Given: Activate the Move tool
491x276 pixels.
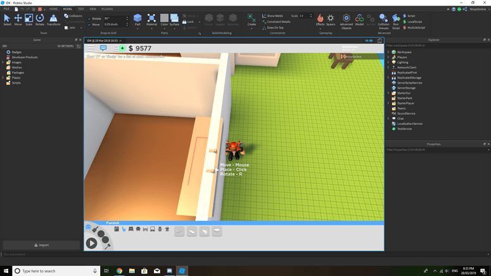Looking at the screenshot, I should click(x=18, y=20).
